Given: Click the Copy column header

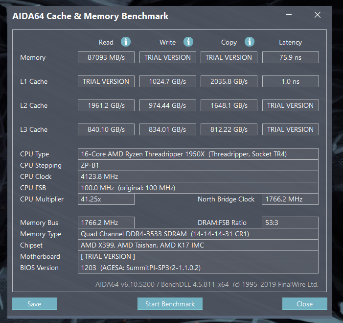Looking at the screenshot, I should pos(229,42).
